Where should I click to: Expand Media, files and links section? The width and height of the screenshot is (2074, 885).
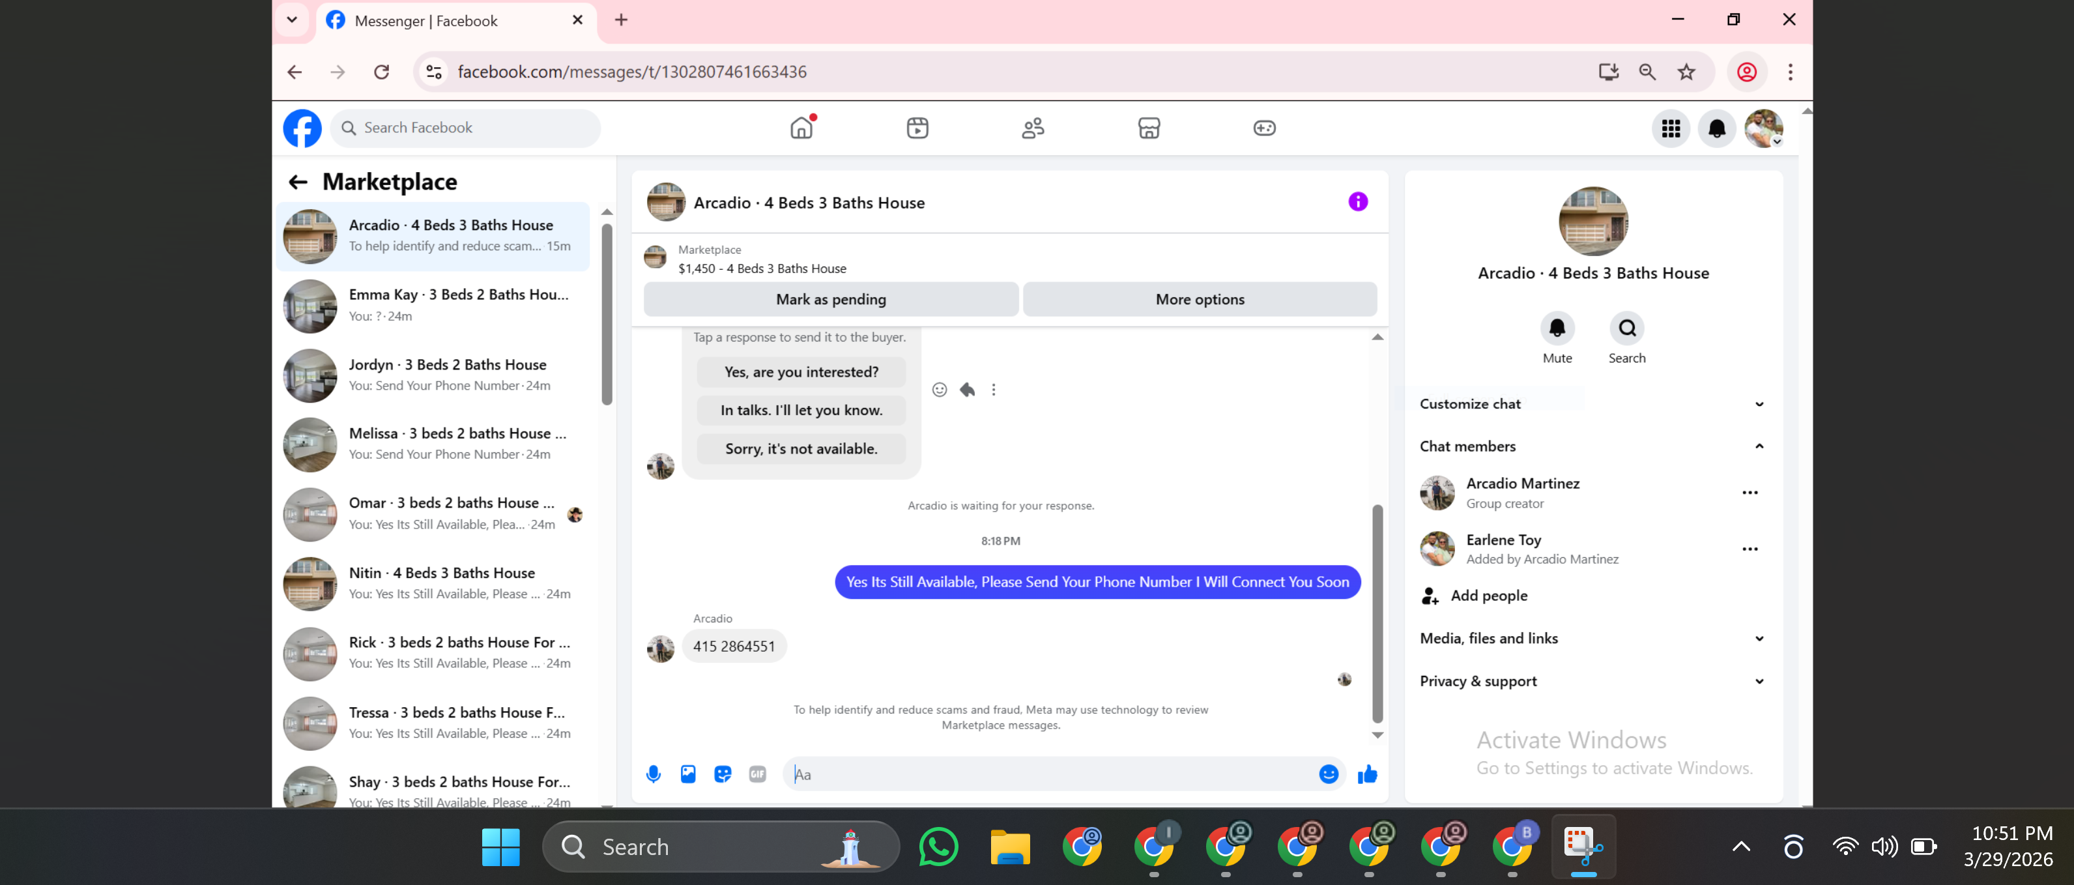[1592, 639]
